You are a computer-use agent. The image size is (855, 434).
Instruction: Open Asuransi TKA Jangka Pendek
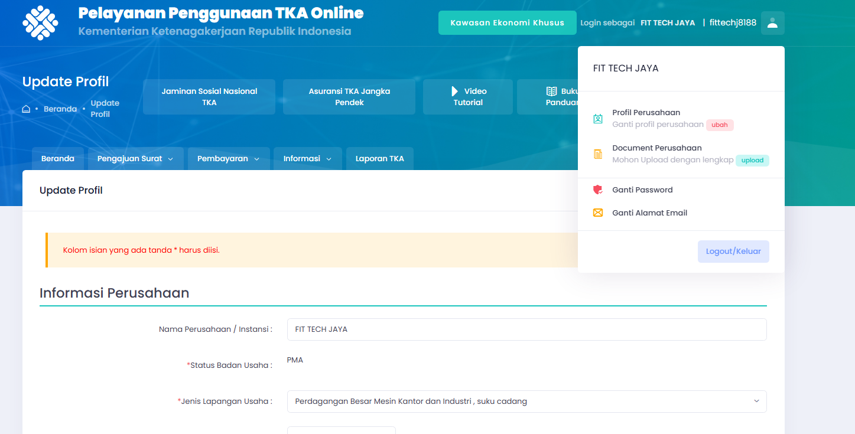(x=349, y=97)
